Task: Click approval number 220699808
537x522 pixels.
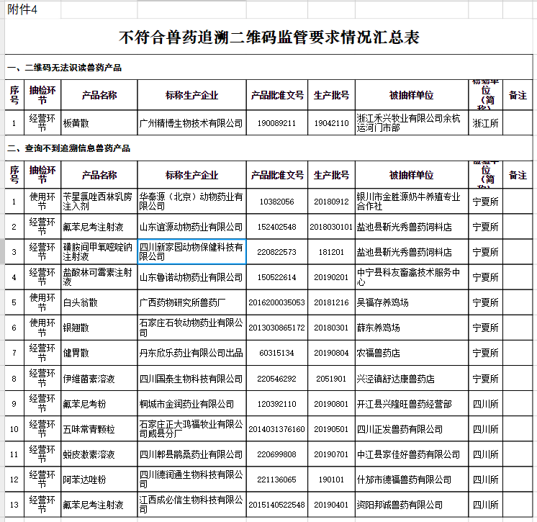Action: point(276,454)
